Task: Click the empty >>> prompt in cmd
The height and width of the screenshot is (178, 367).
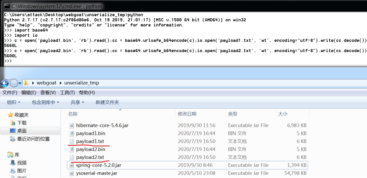Action: (x=8, y=61)
